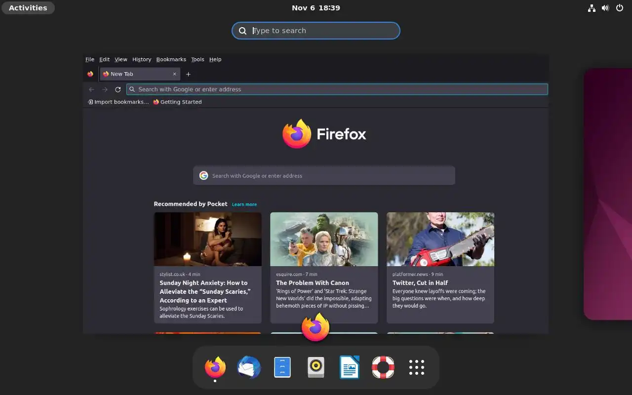The width and height of the screenshot is (632, 395).
Task: Reload the current page
Action: tap(118, 89)
